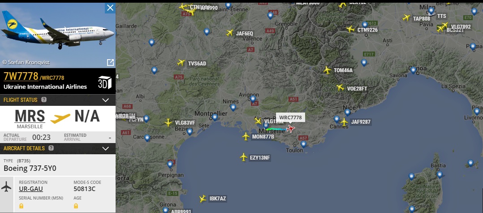
Task: Collapse the Flight Status section
Action: coord(106,100)
